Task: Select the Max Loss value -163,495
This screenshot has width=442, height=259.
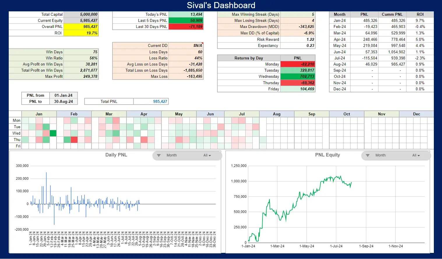Action: tap(186, 76)
